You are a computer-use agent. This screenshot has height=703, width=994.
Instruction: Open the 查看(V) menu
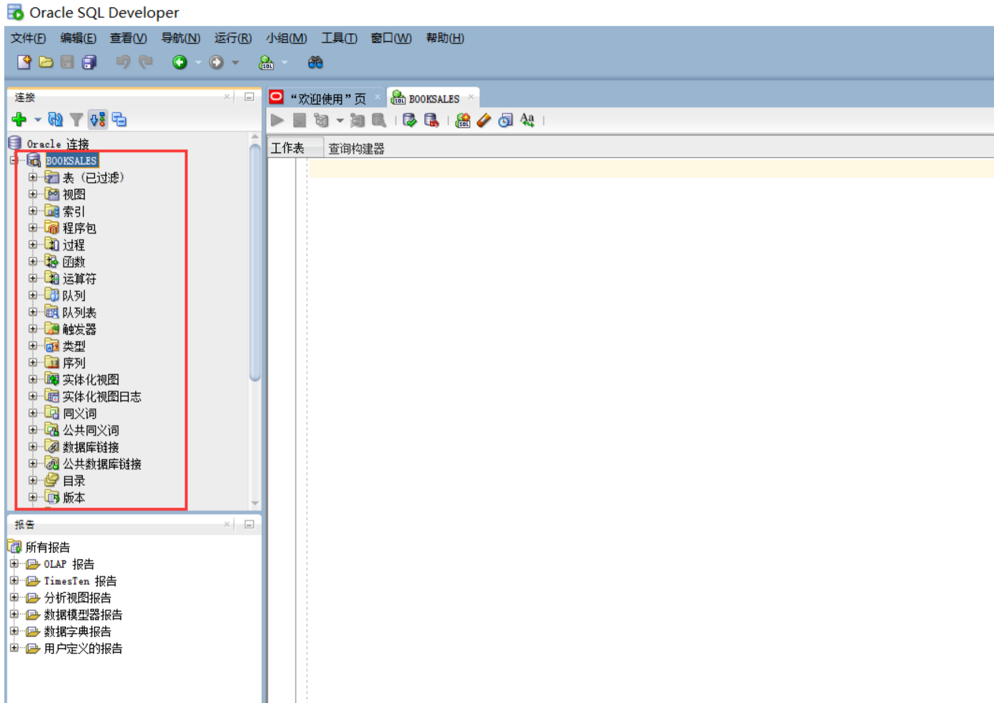point(128,38)
